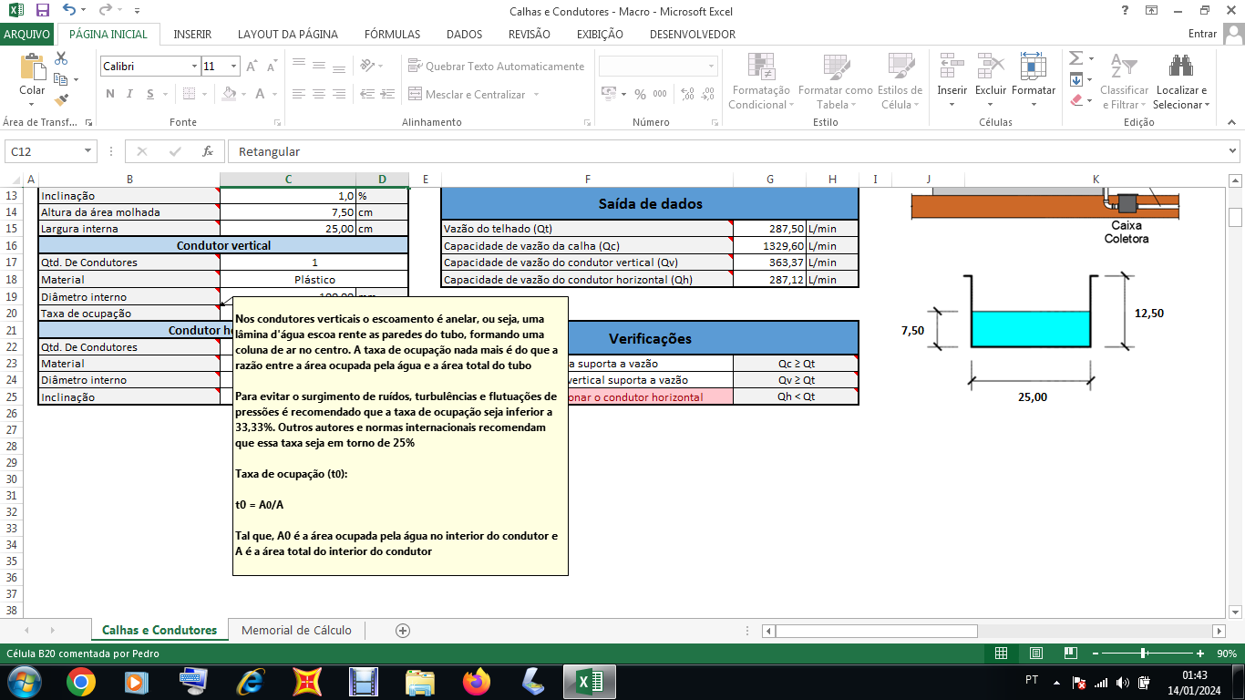Expand the Name Box dropdown arrow

pos(88,151)
